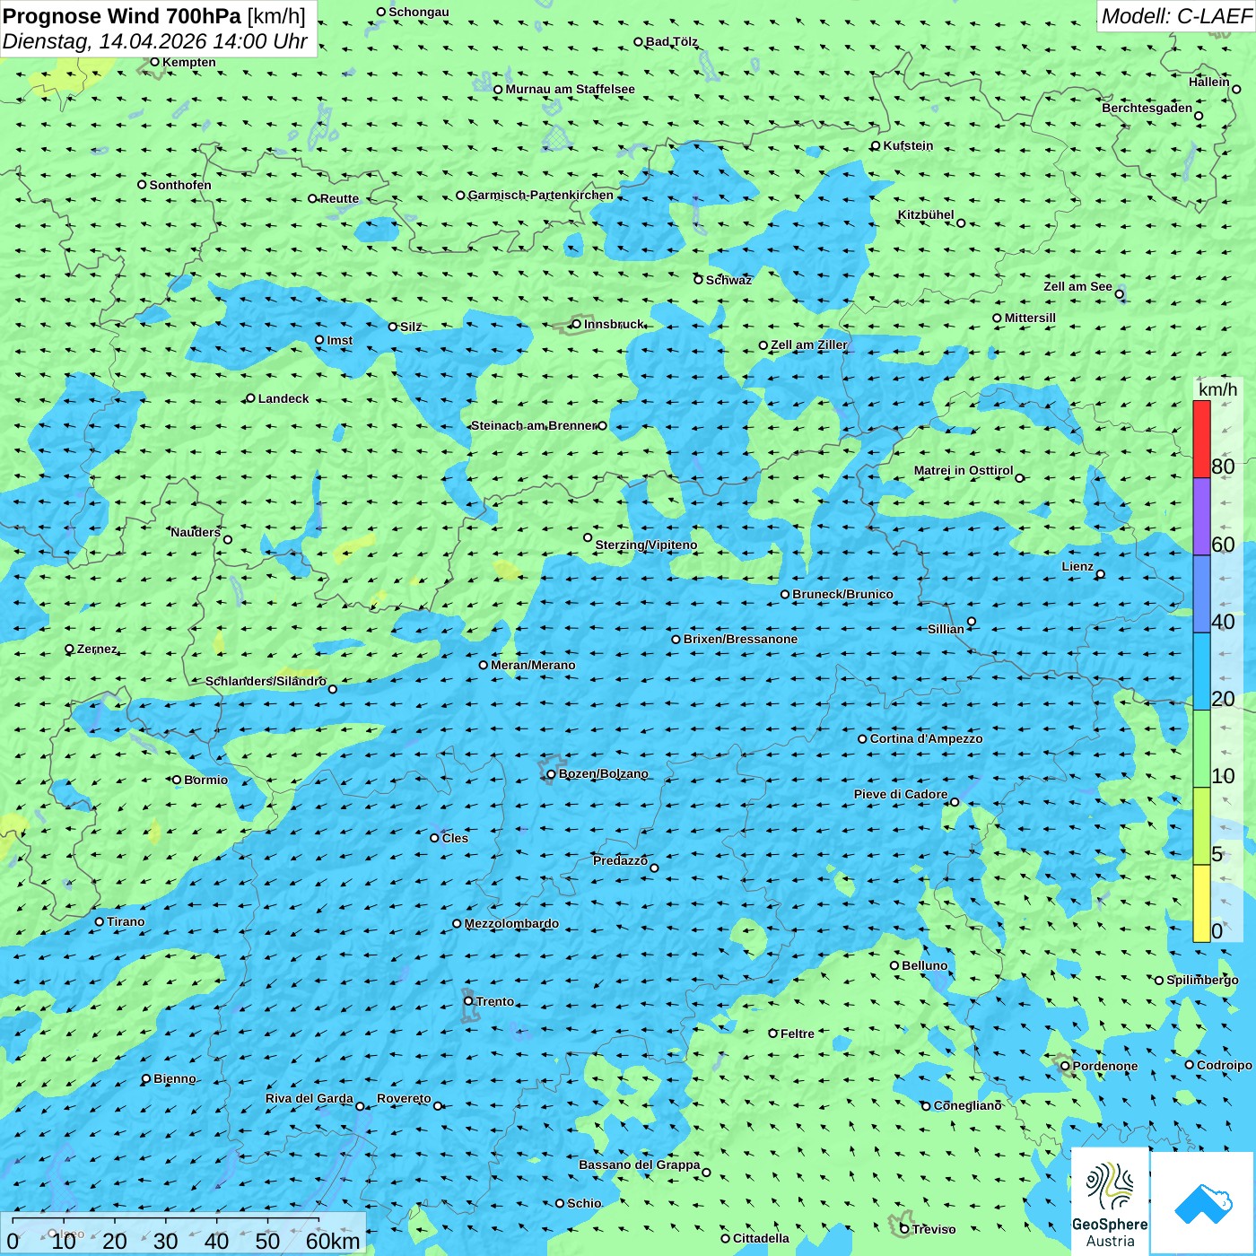Click the Zernez city label
The image size is (1256, 1256).
pyautogui.click(x=97, y=650)
